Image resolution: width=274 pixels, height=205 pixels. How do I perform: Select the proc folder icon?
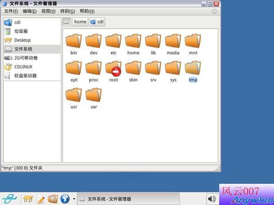point(93,68)
